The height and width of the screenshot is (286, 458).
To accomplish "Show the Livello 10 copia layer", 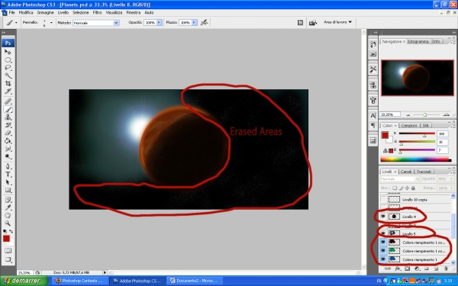I will 383,200.
